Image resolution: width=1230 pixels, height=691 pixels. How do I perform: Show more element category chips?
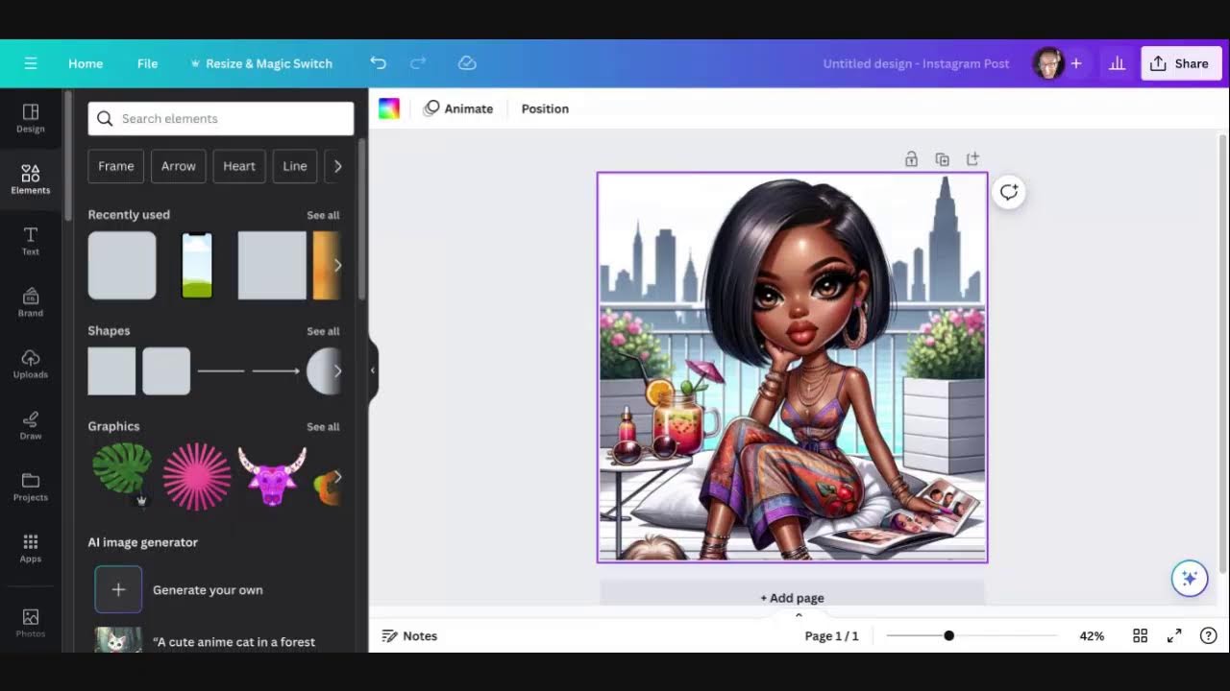(x=337, y=166)
